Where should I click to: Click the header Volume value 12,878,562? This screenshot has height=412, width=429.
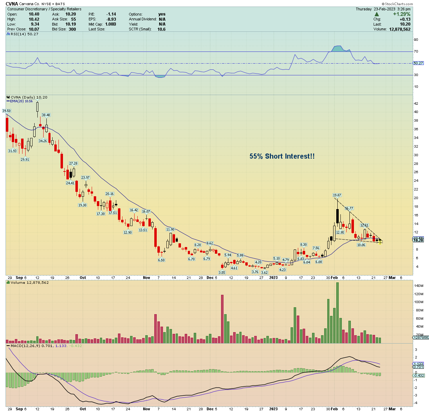[400, 29]
